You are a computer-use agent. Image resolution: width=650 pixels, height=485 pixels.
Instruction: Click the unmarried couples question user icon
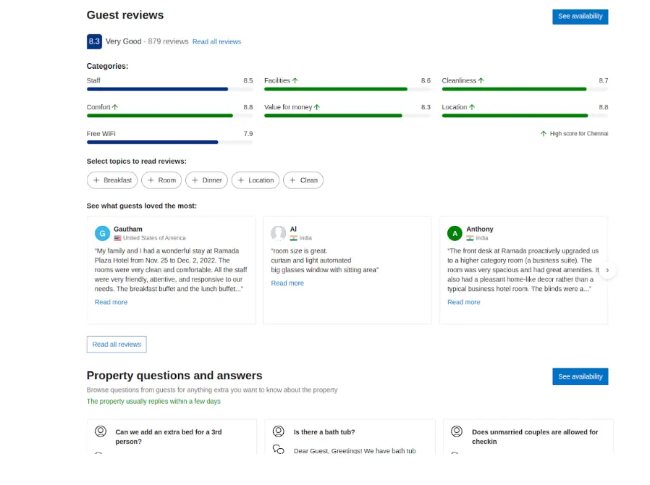457,431
